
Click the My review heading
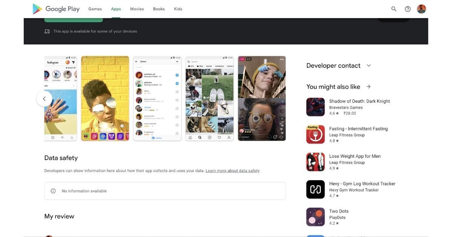59,216
